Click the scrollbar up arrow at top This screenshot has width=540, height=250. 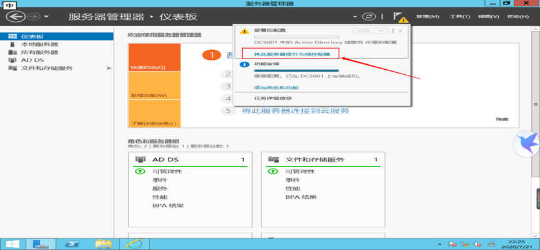(536, 29)
